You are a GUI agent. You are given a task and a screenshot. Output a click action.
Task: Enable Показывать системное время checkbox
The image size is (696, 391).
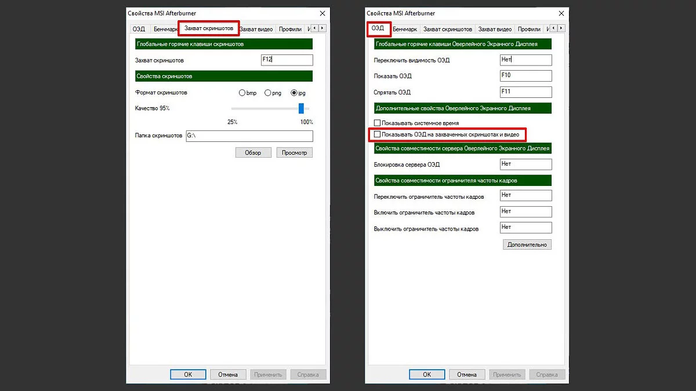(x=378, y=123)
